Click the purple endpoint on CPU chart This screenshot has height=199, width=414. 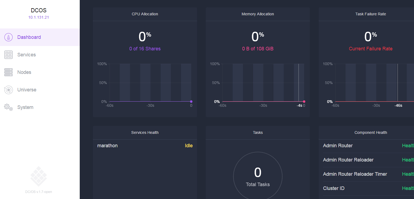tap(191, 102)
